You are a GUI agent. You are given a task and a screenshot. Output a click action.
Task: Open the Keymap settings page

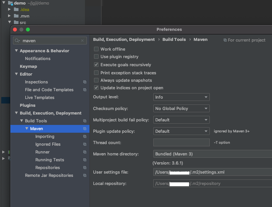pos(28,66)
